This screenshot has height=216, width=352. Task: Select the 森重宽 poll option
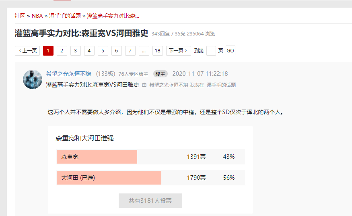coord(97,157)
